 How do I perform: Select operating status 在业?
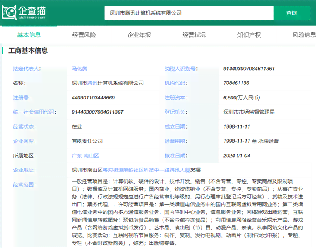(77, 127)
